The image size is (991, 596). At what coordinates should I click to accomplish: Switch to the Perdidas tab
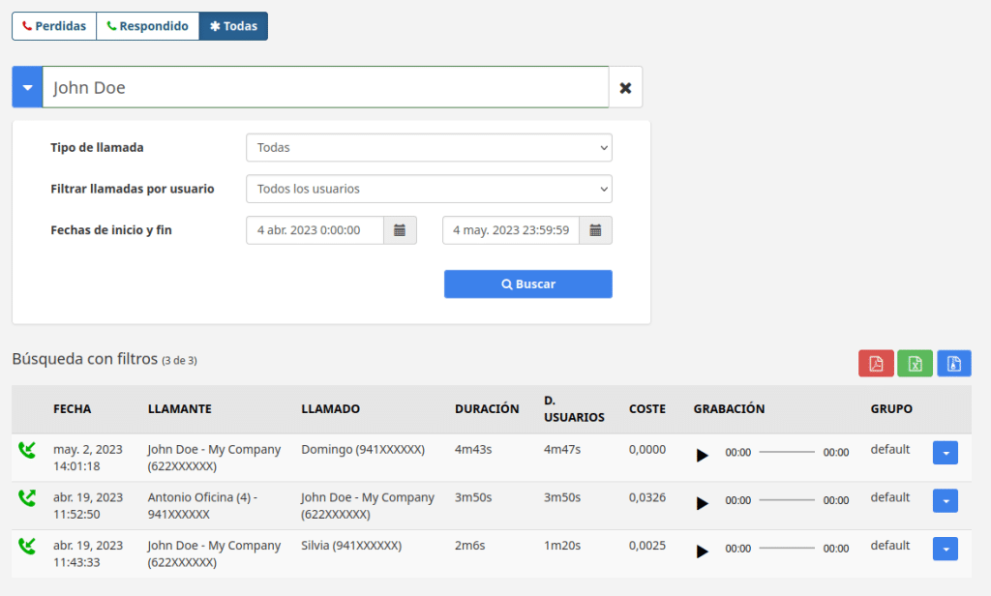click(x=54, y=26)
